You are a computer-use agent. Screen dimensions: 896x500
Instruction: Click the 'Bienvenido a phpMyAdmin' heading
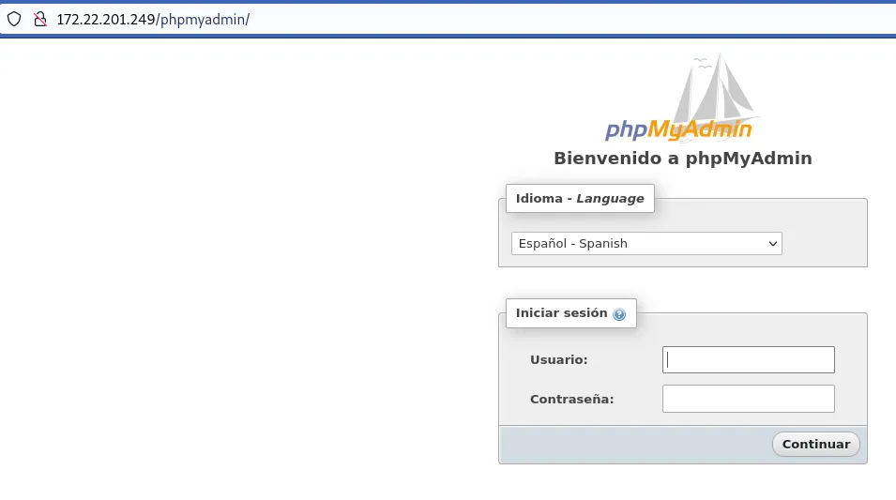click(x=682, y=159)
